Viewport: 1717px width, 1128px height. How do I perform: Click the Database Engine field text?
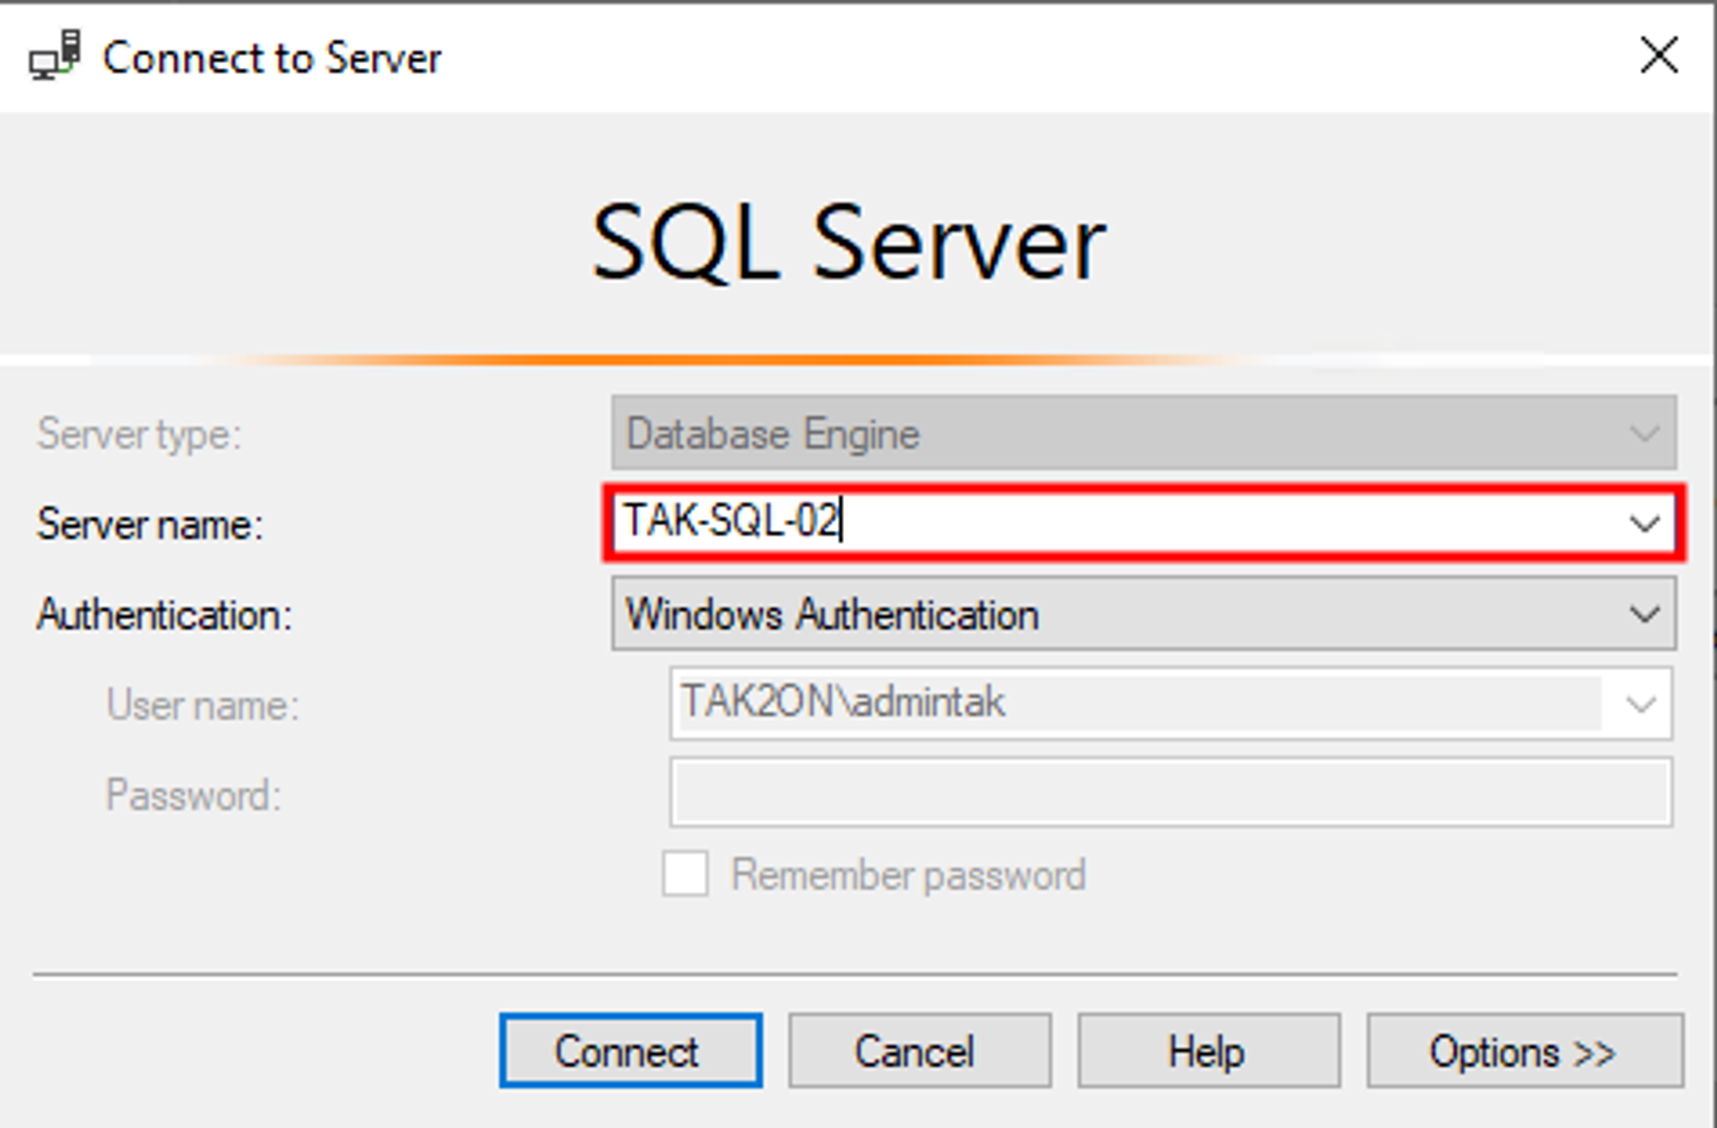(x=773, y=434)
